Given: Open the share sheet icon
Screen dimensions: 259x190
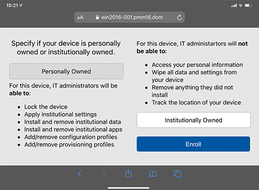Looking at the screenshot, I should coord(128,174).
